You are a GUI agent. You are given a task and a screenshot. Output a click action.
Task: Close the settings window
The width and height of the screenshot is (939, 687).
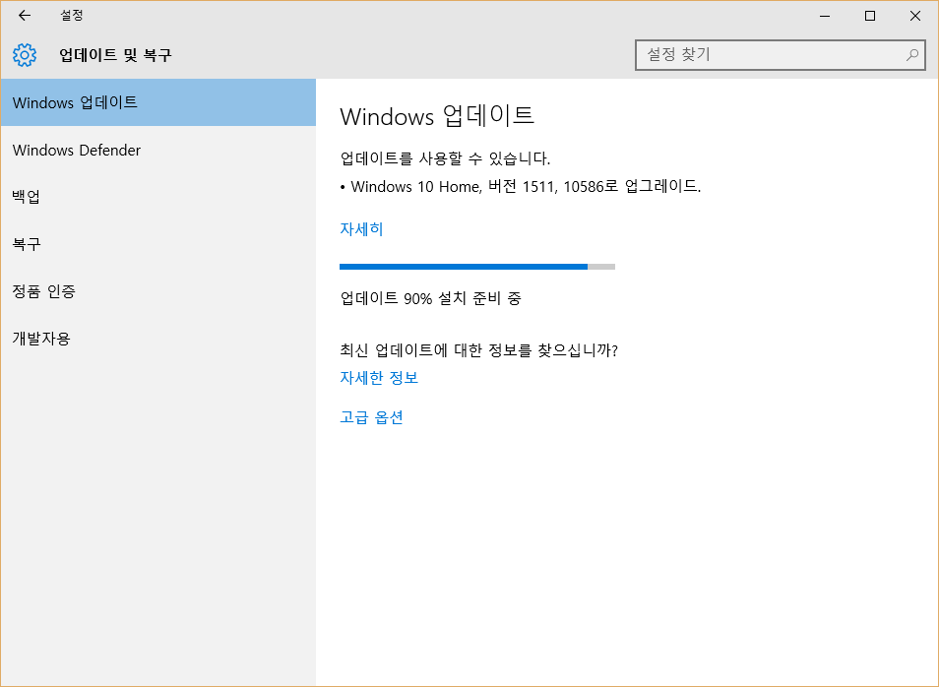[915, 16]
